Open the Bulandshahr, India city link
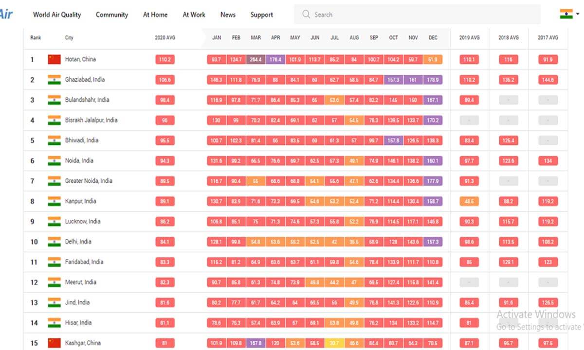This screenshot has width=584, height=350. pos(87,100)
